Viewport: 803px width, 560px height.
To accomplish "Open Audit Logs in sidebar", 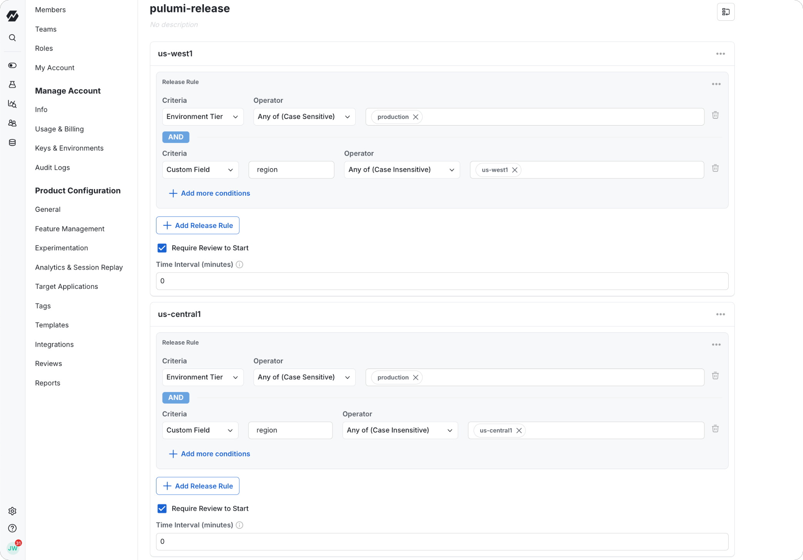I will (52, 168).
